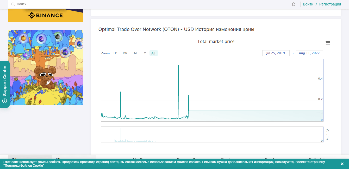Screen dimensions: 349x169
Task: Open the end date Aug 11, 2022 field
Action: click(x=309, y=53)
